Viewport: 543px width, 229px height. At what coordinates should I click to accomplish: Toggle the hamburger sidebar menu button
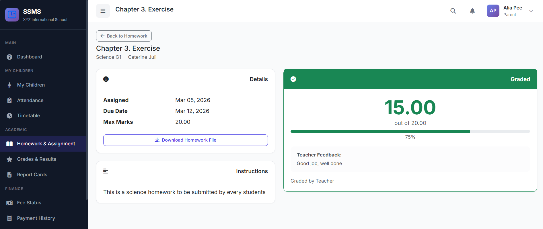103,11
